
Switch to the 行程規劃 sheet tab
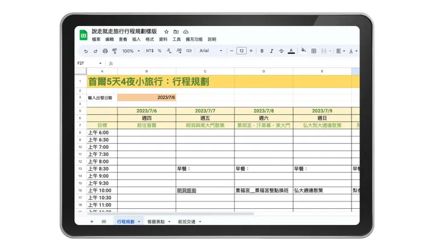click(x=126, y=221)
